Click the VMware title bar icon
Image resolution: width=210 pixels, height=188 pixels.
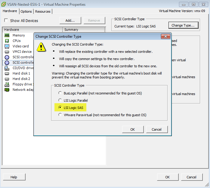pyautogui.click(x=4, y=4)
